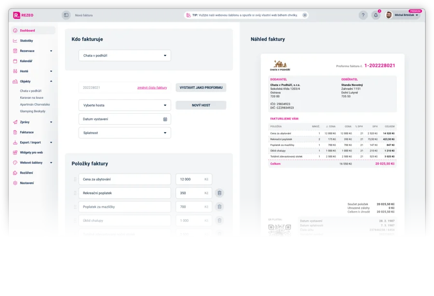
Task: Grab drag handle of Rekreační poplatek row
Action: pos(75,193)
